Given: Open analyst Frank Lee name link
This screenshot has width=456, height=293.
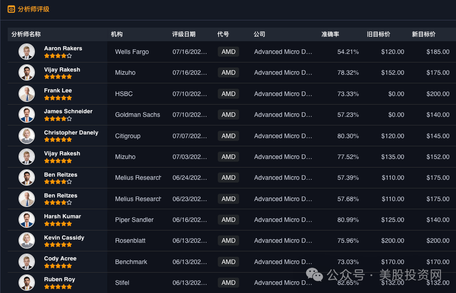Looking at the screenshot, I should coord(58,91).
